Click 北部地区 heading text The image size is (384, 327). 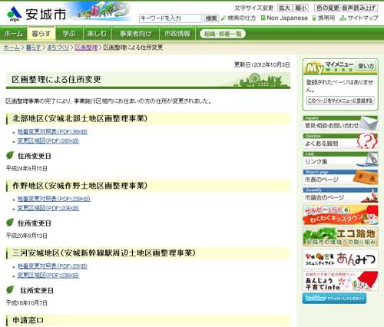point(80,118)
